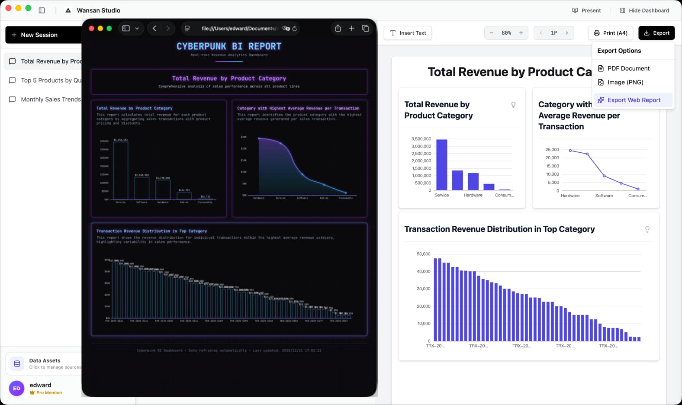682x405 pixels.
Task: Click the Print (A4) button
Action: (x=611, y=33)
